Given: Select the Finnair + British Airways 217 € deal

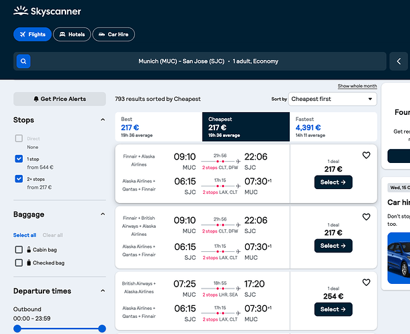Looking at the screenshot, I should coord(333,246).
